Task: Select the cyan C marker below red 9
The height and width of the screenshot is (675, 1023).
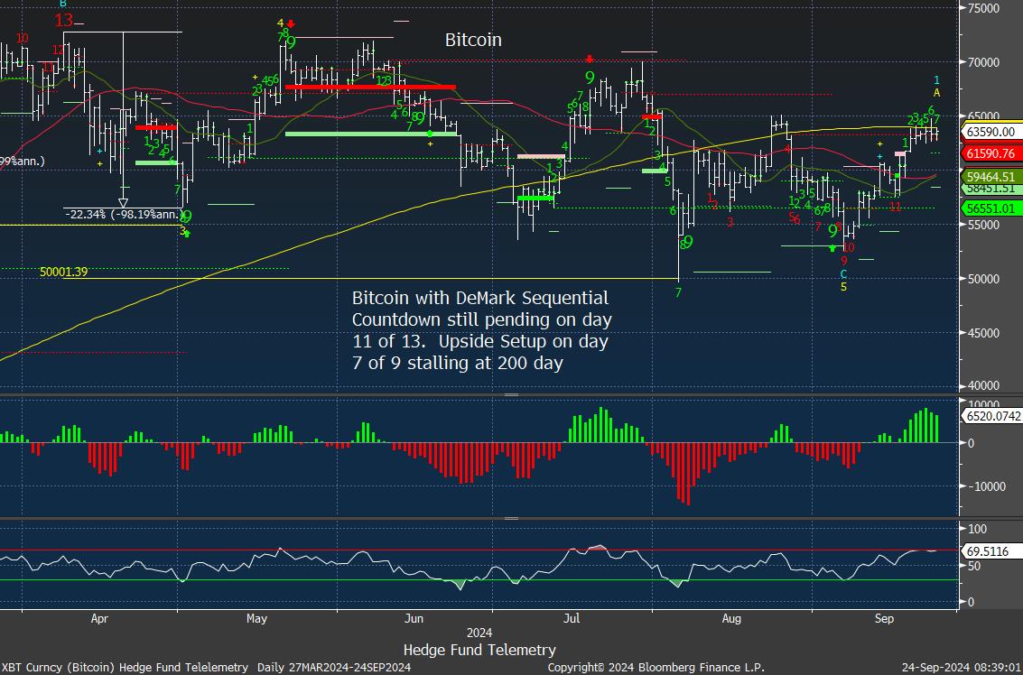Action: click(843, 274)
